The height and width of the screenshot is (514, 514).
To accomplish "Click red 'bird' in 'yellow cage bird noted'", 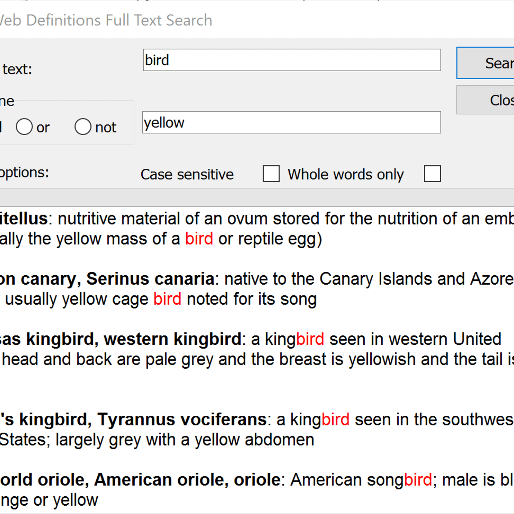I will pyautogui.click(x=167, y=299).
